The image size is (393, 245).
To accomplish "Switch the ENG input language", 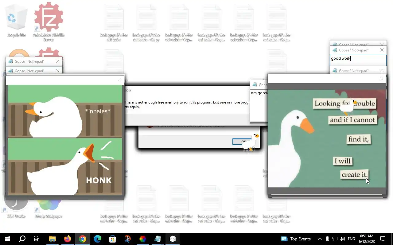I will click(x=352, y=239).
